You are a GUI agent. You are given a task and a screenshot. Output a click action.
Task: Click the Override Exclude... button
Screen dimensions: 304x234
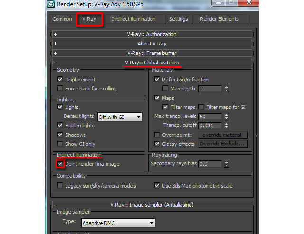pos(223,144)
